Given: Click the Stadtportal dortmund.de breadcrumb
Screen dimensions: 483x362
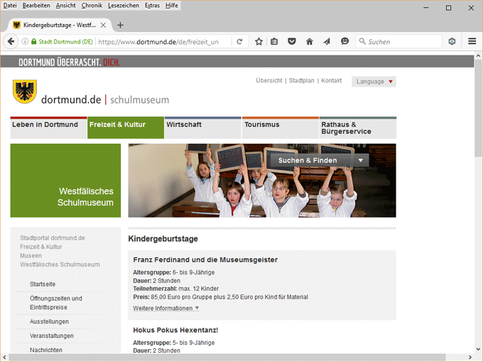Looking at the screenshot, I should pos(53,238).
